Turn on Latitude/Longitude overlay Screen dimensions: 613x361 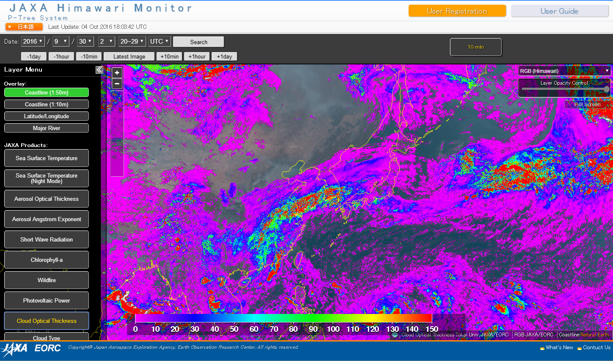(47, 116)
